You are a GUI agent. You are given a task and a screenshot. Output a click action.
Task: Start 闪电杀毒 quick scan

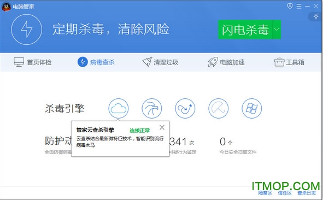click(245, 30)
